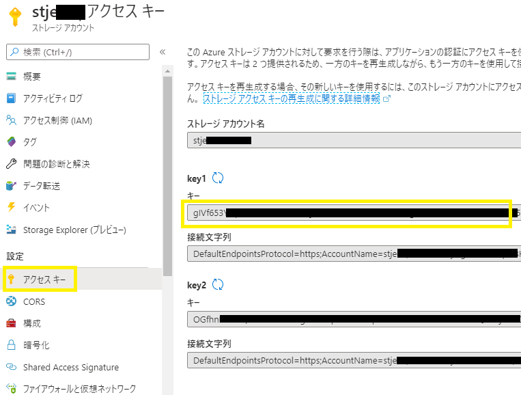Regenerate key1 using the refresh icon

coord(218,178)
